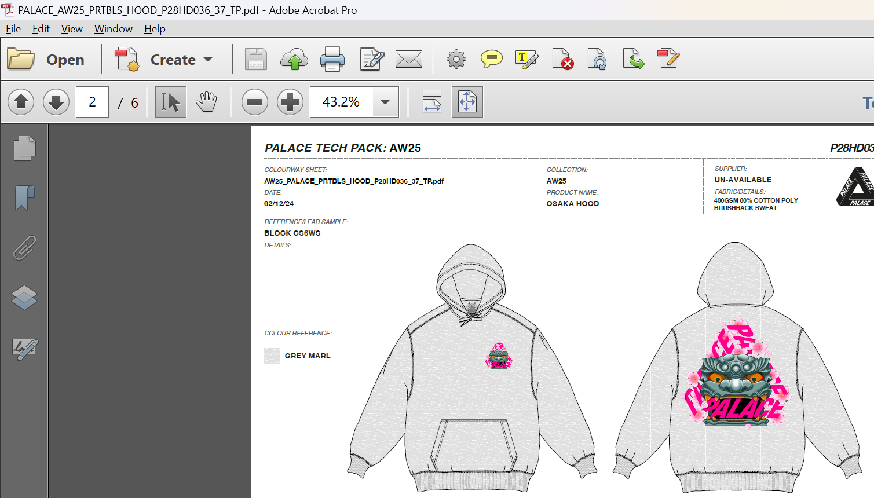Open the Window menu
This screenshot has height=498, width=874.
[x=114, y=29]
